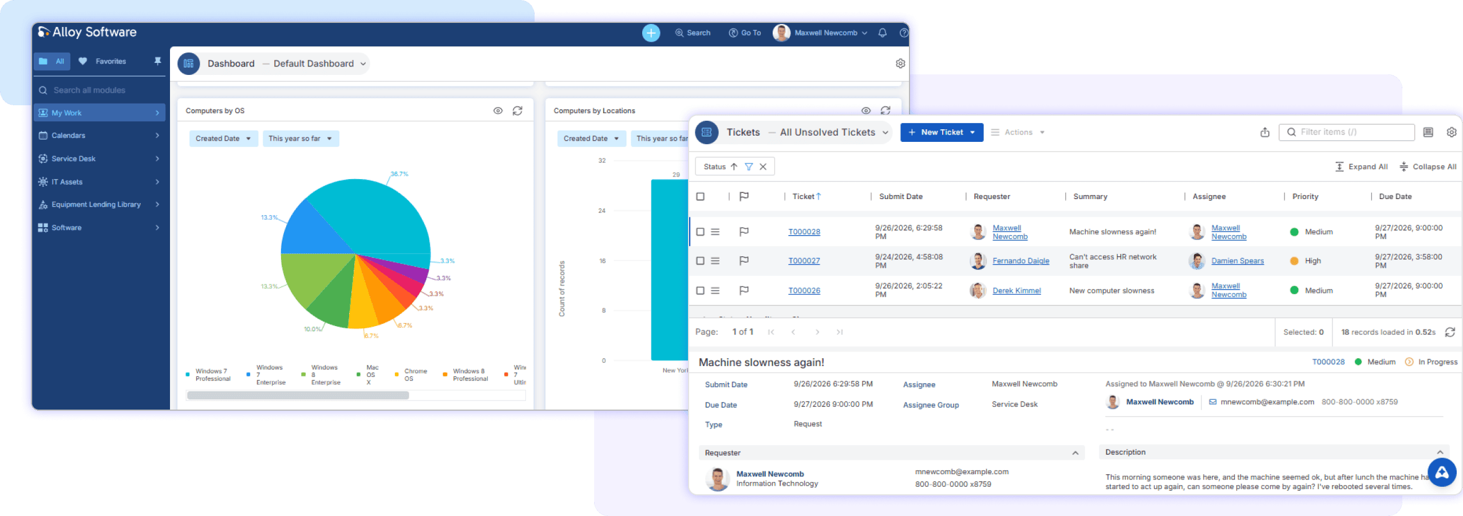Open All Unsolved Tickets view dropdown
This screenshot has width=1463, height=516.
click(835, 132)
